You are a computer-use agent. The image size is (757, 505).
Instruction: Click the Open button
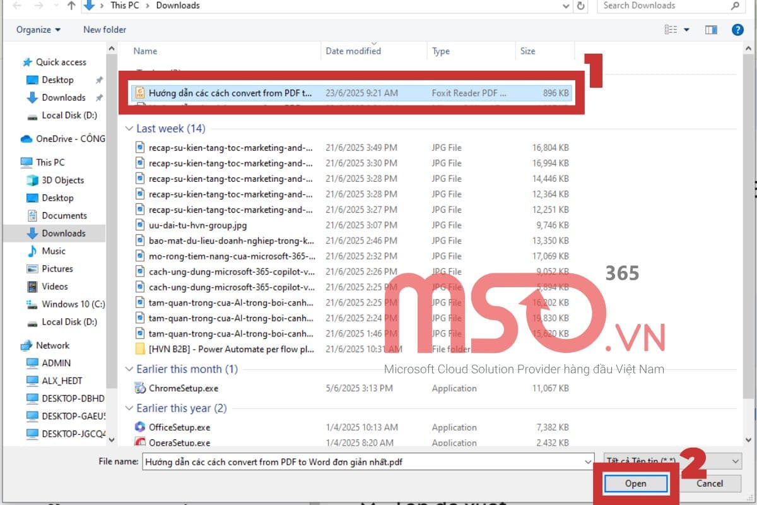point(635,484)
